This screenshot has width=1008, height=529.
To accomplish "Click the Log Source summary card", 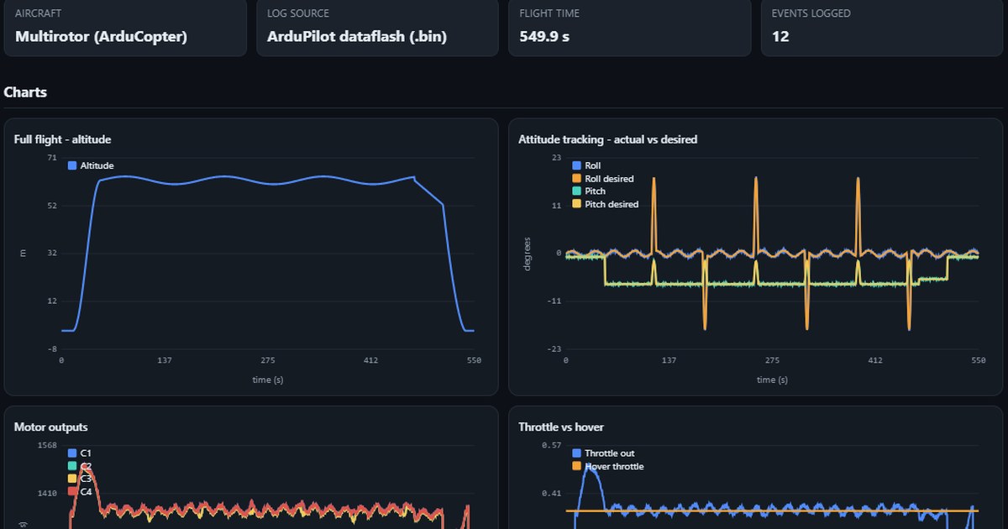I will pos(377,27).
